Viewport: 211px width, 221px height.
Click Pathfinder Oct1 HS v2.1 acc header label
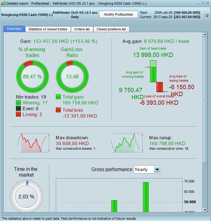tap(75, 13)
